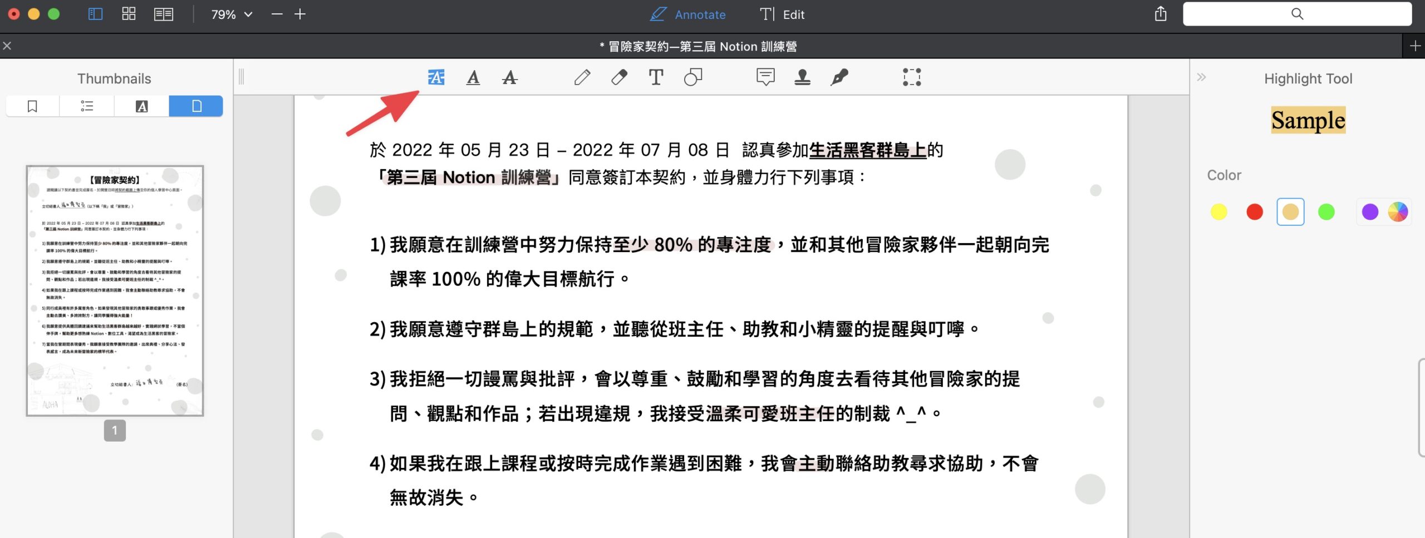The width and height of the screenshot is (1425, 538).
Task: Click the underlined '生活黑客群島上' text
Action: point(868,150)
